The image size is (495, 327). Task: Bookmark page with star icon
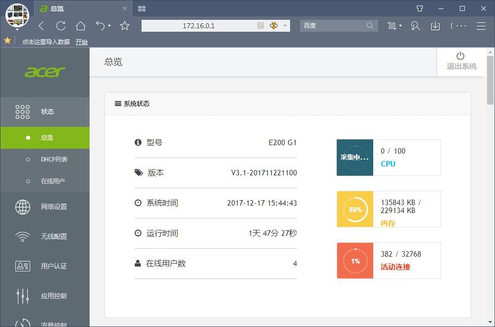tap(125, 26)
